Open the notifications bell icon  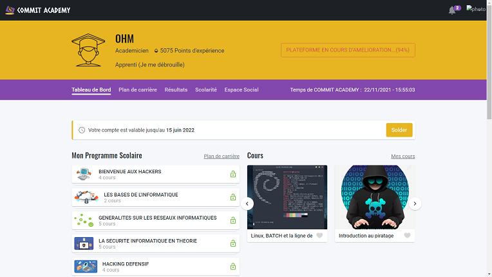(x=452, y=10)
